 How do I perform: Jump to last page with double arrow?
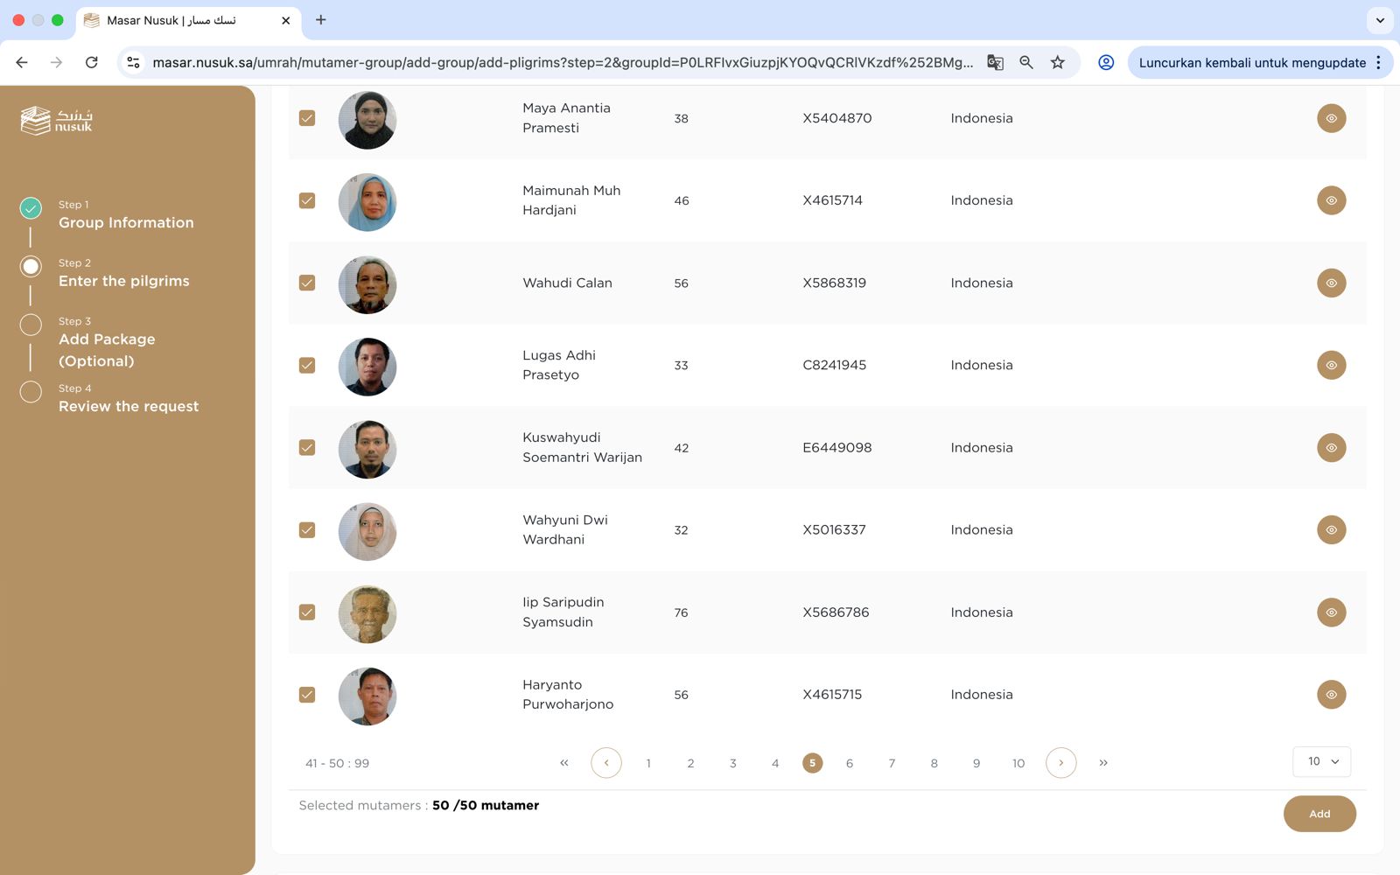[1103, 763]
